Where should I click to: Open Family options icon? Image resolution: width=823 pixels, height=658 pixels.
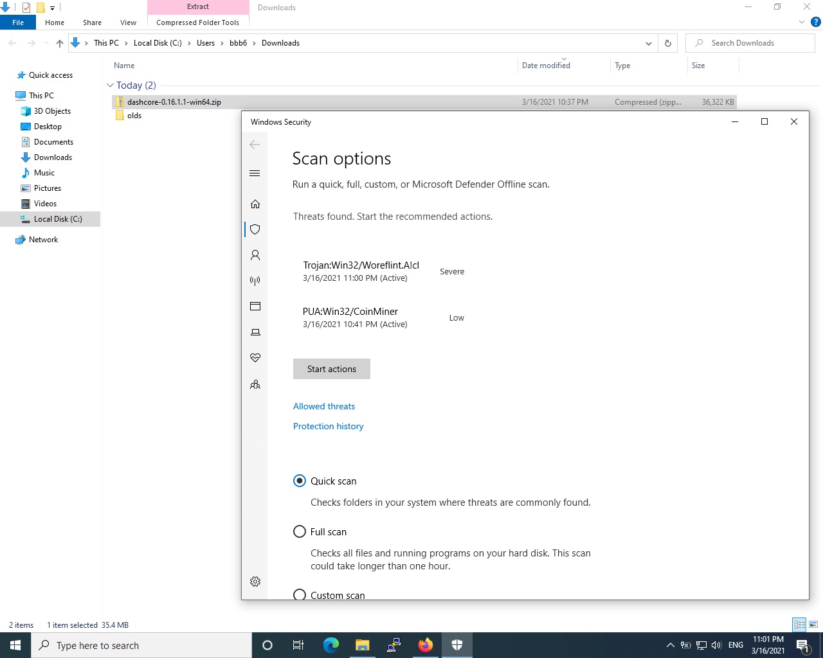click(255, 384)
